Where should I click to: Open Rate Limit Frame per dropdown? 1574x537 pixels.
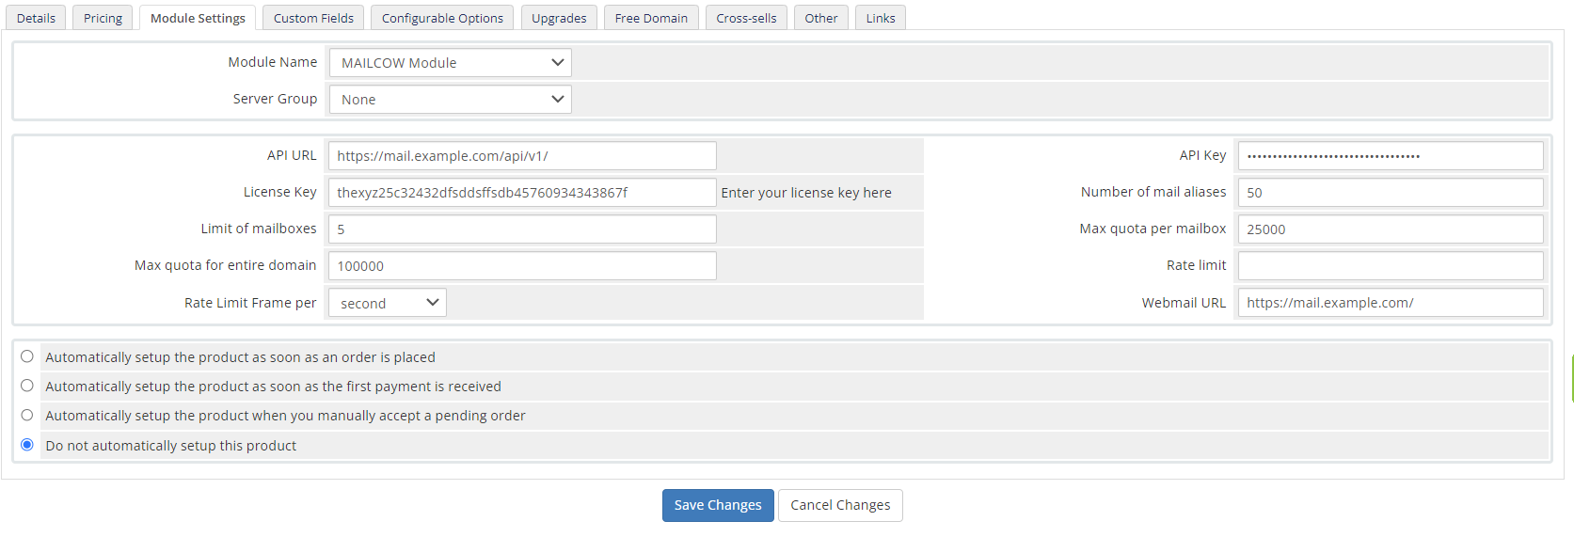click(x=387, y=303)
